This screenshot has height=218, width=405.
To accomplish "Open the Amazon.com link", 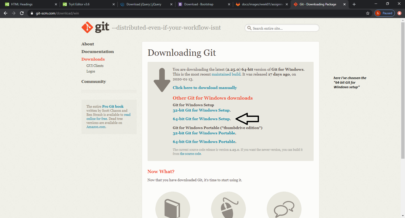I will click(96, 127).
